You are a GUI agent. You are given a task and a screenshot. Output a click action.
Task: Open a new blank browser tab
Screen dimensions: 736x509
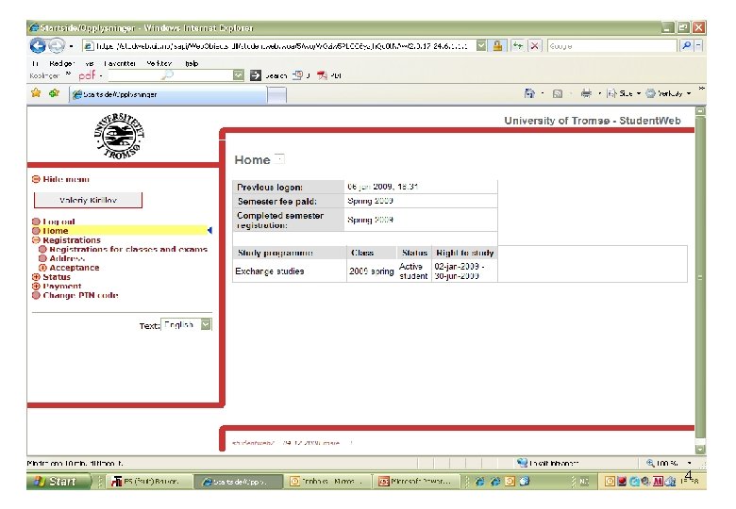coord(276,94)
